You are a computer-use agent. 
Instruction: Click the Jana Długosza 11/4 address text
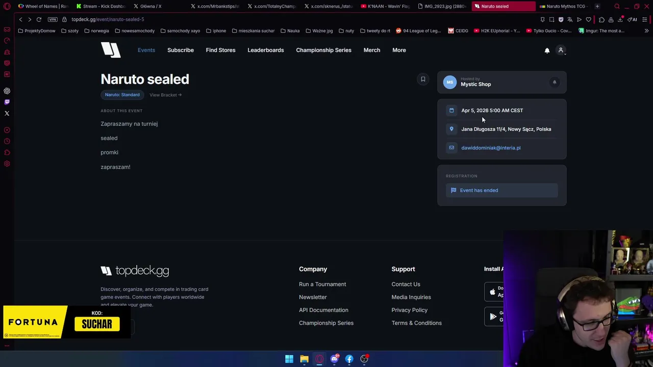[x=506, y=129]
